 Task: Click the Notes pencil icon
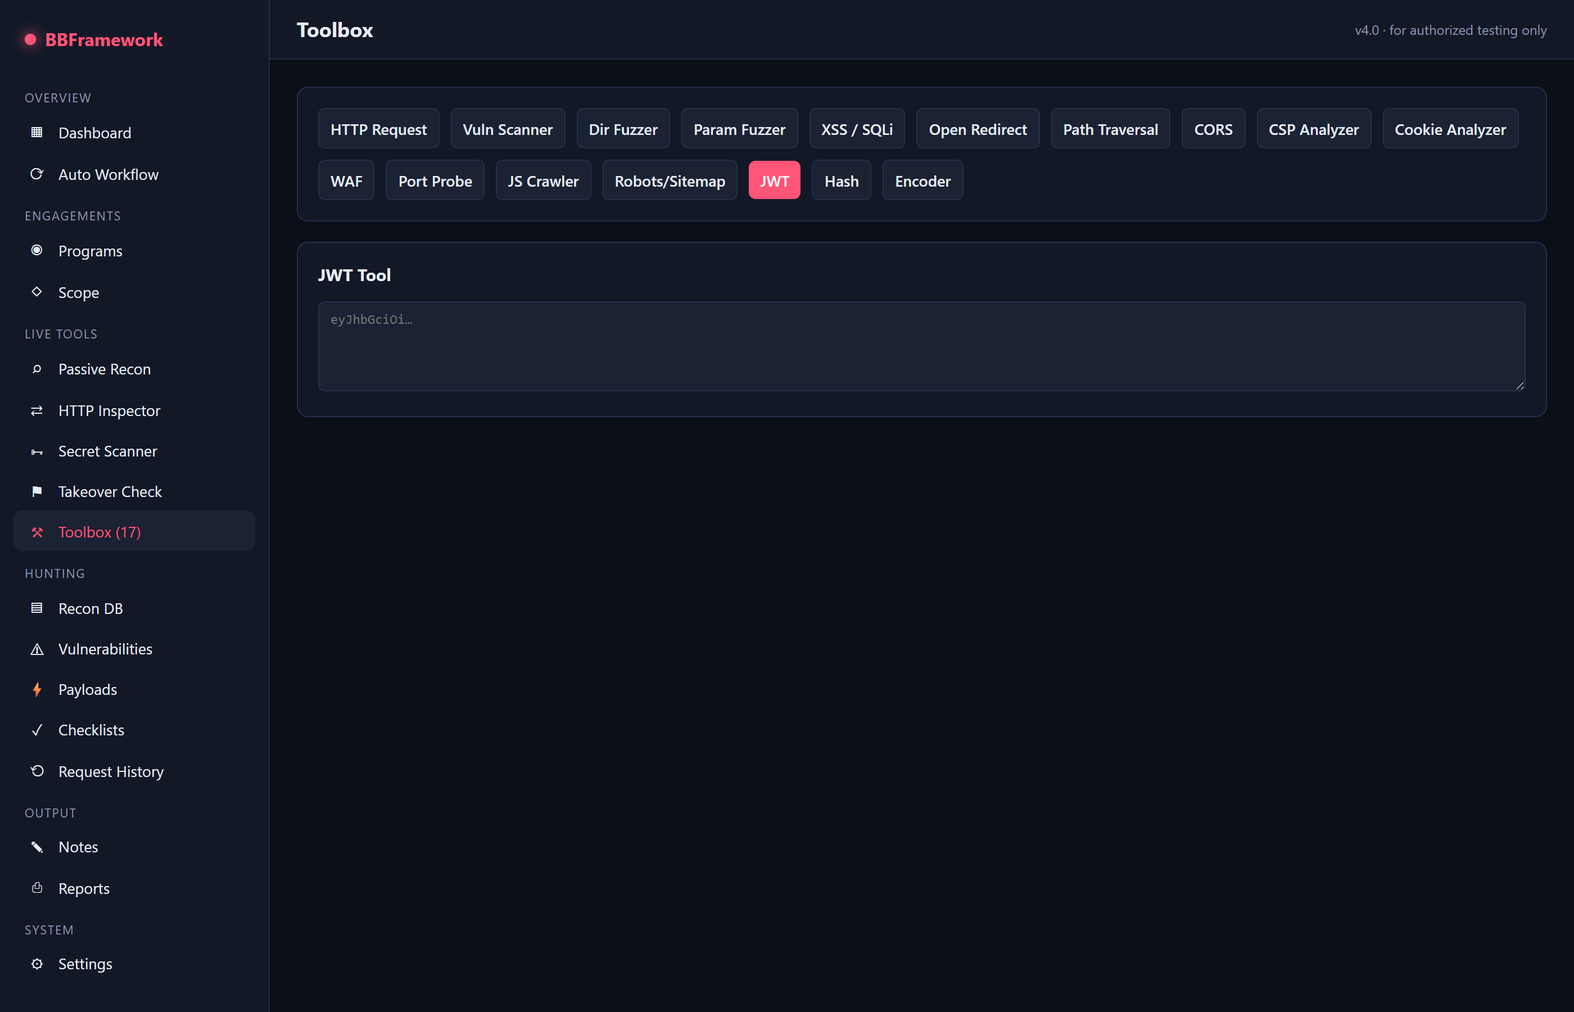[37, 847]
